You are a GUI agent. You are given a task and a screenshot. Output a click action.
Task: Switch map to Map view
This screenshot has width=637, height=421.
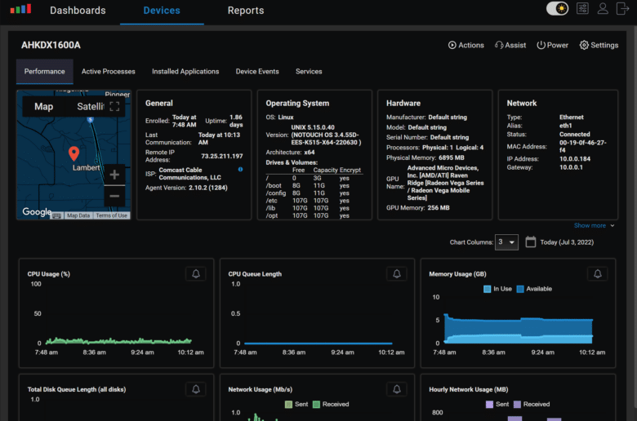44,106
